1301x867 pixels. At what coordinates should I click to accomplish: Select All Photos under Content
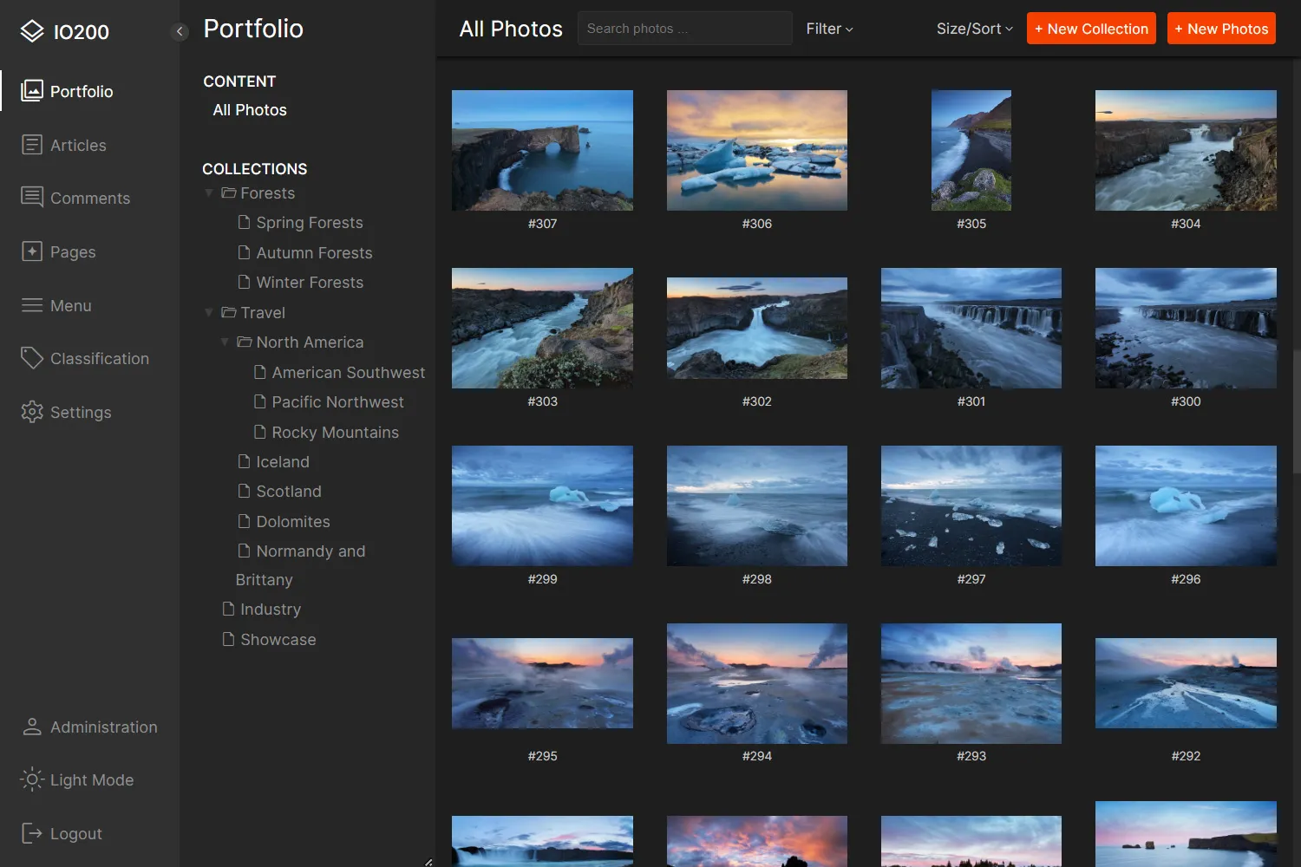(250, 109)
